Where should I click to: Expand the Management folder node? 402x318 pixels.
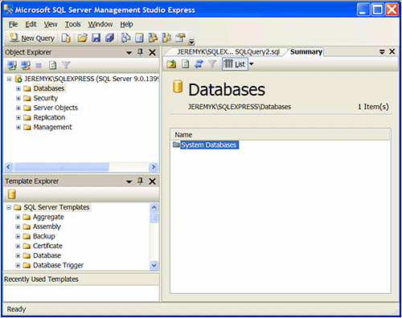[18, 127]
